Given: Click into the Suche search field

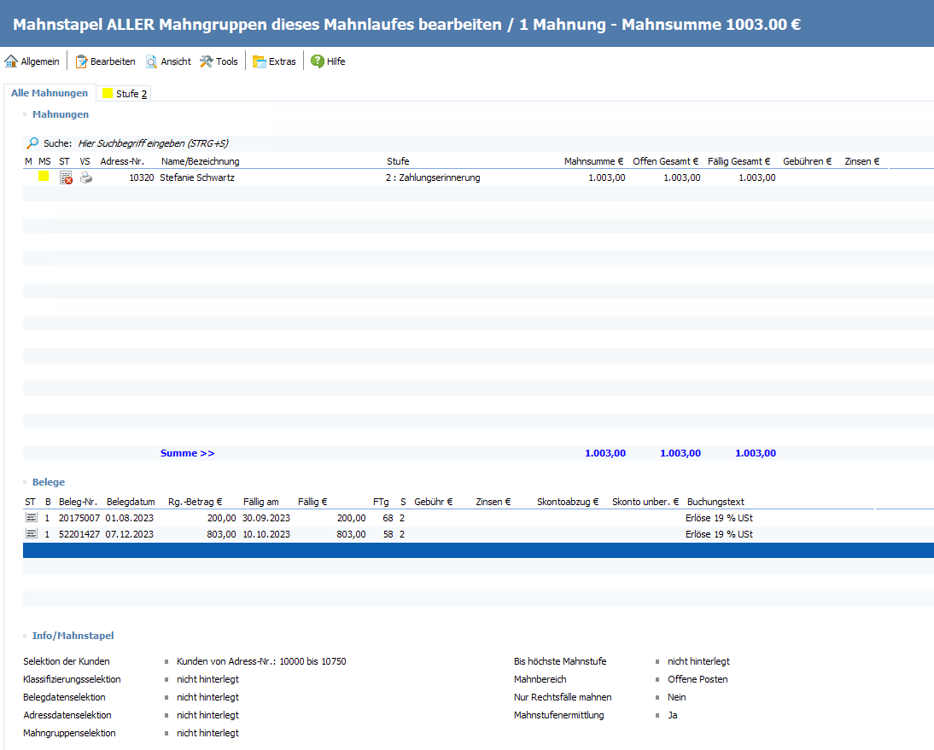Looking at the screenshot, I should click(154, 143).
